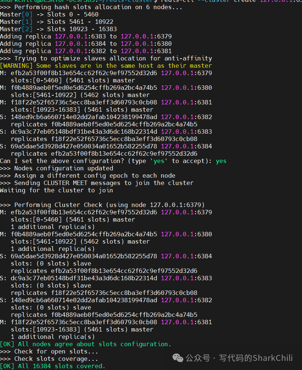The width and height of the screenshot is (302, 370).
Task: Click 'Assign a different config epoch to each node'
Action: point(87,175)
